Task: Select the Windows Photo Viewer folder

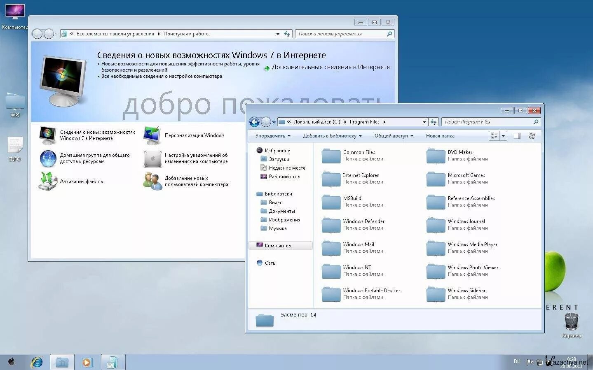Action: coord(462,271)
